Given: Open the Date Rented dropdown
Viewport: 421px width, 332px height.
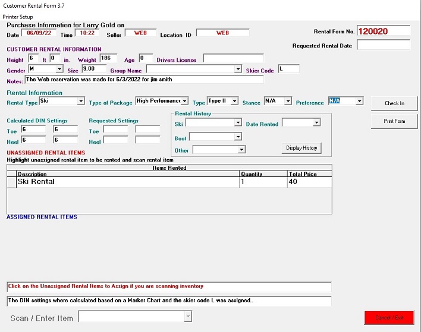Looking at the screenshot, I should point(316,123).
